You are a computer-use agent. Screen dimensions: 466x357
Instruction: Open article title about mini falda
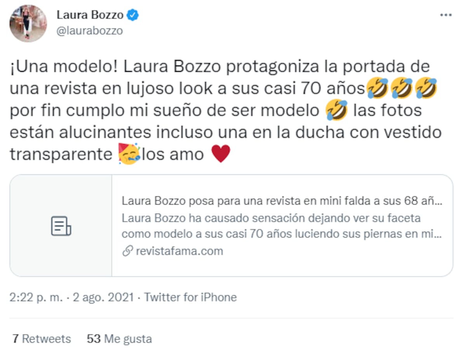click(282, 202)
